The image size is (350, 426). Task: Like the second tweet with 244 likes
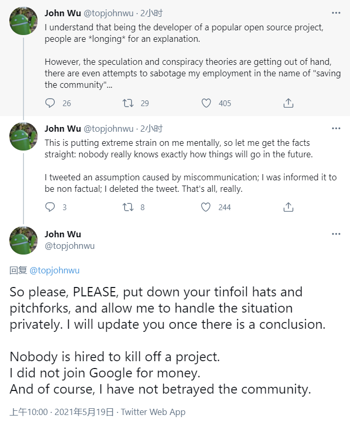[x=207, y=207]
